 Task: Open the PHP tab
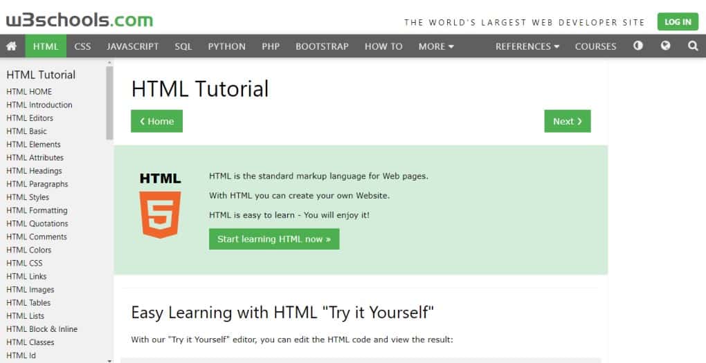271,46
